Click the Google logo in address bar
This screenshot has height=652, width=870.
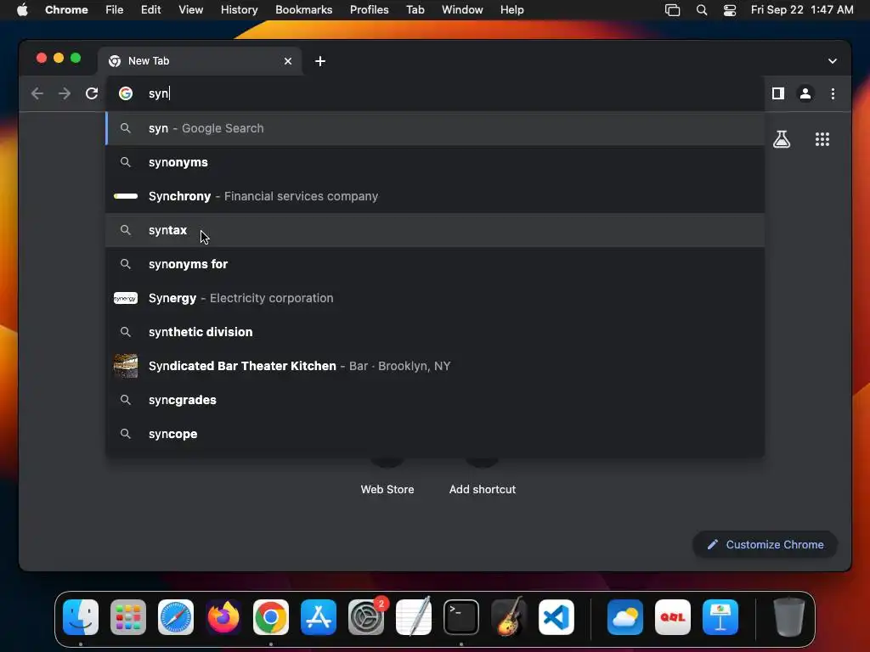coord(126,93)
